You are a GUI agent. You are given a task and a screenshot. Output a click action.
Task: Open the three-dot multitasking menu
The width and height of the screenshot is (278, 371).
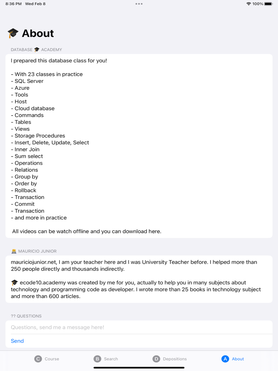(139, 4)
